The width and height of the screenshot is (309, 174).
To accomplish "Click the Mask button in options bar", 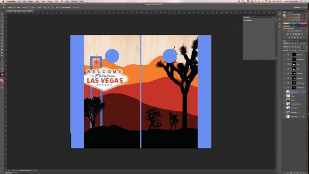I will (x=33, y=8).
